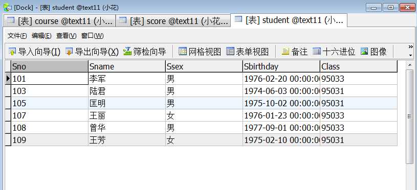Click the student tab table icon
417x190 pixels.
238,19
